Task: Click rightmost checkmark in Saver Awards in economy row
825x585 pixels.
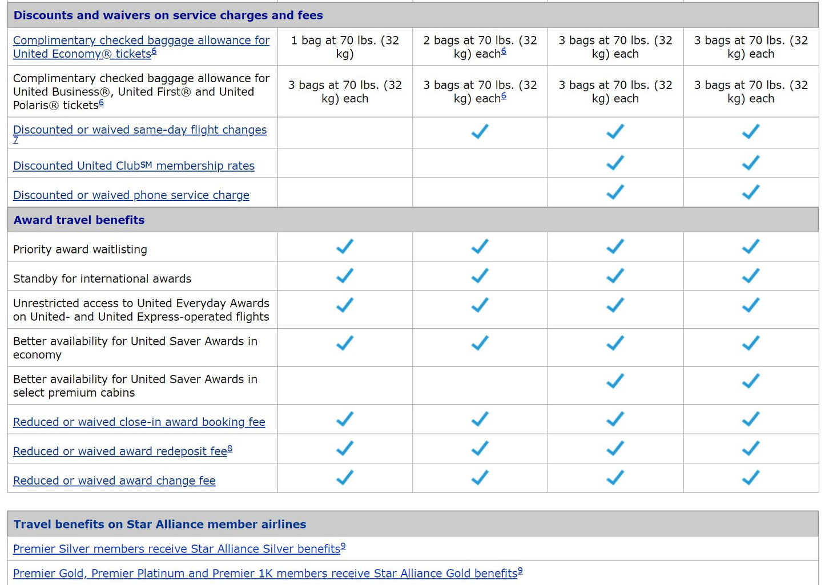Action: click(x=751, y=343)
